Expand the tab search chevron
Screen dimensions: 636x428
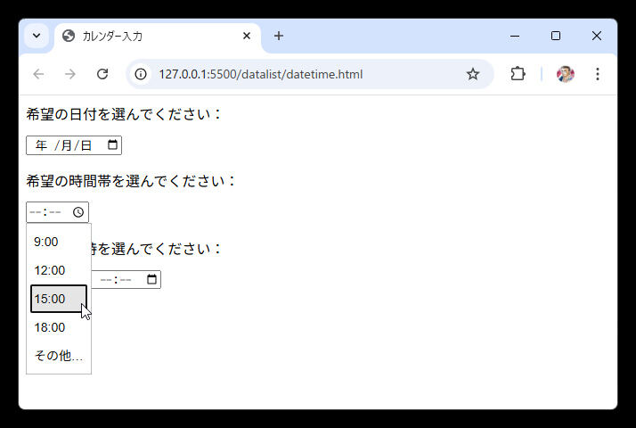(37, 36)
